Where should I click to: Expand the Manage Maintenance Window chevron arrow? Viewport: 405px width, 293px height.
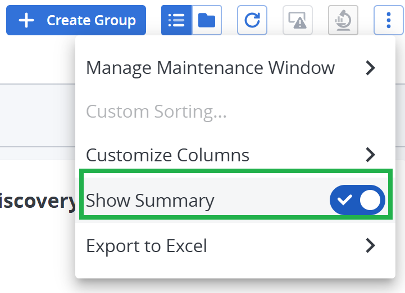370,68
